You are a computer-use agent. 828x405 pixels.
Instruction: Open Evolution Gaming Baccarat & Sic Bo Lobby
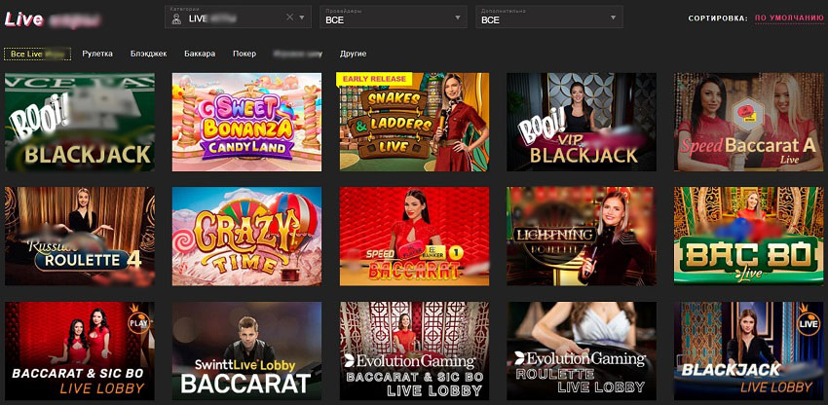[x=414, y=350]
